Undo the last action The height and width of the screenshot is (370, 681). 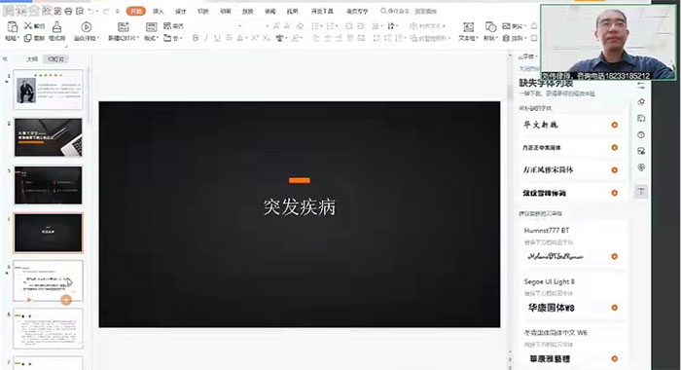click(91, 12)
